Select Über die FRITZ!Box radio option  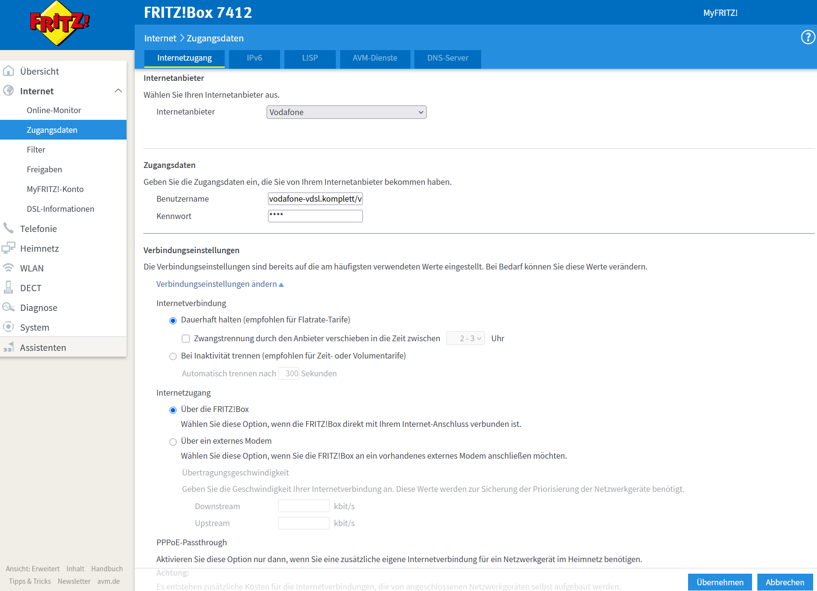click(x=173, y=410)
